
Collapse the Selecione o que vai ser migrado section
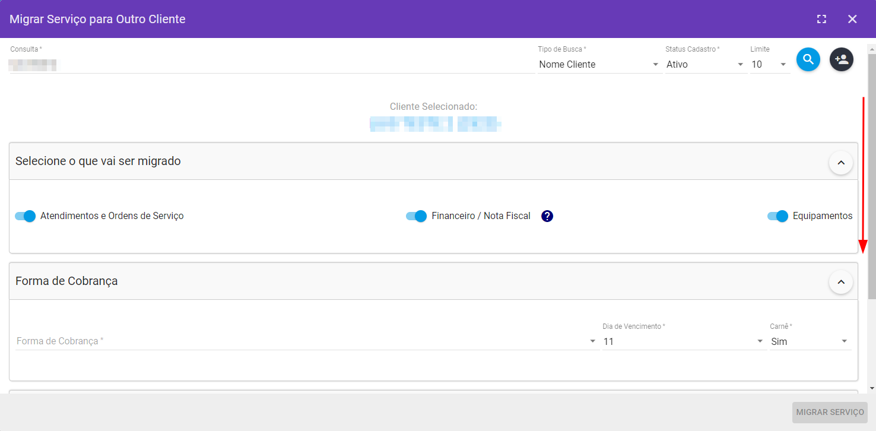pyautogui.click(x=840, y=162)
